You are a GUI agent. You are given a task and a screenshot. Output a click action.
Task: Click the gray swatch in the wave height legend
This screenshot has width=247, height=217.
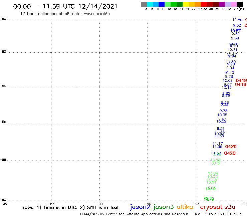click(144, 4)
